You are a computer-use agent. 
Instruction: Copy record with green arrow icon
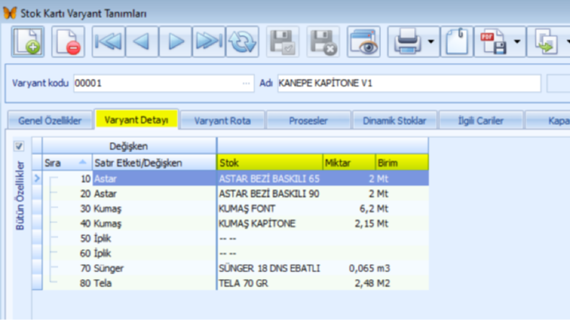tap(546, 42)
